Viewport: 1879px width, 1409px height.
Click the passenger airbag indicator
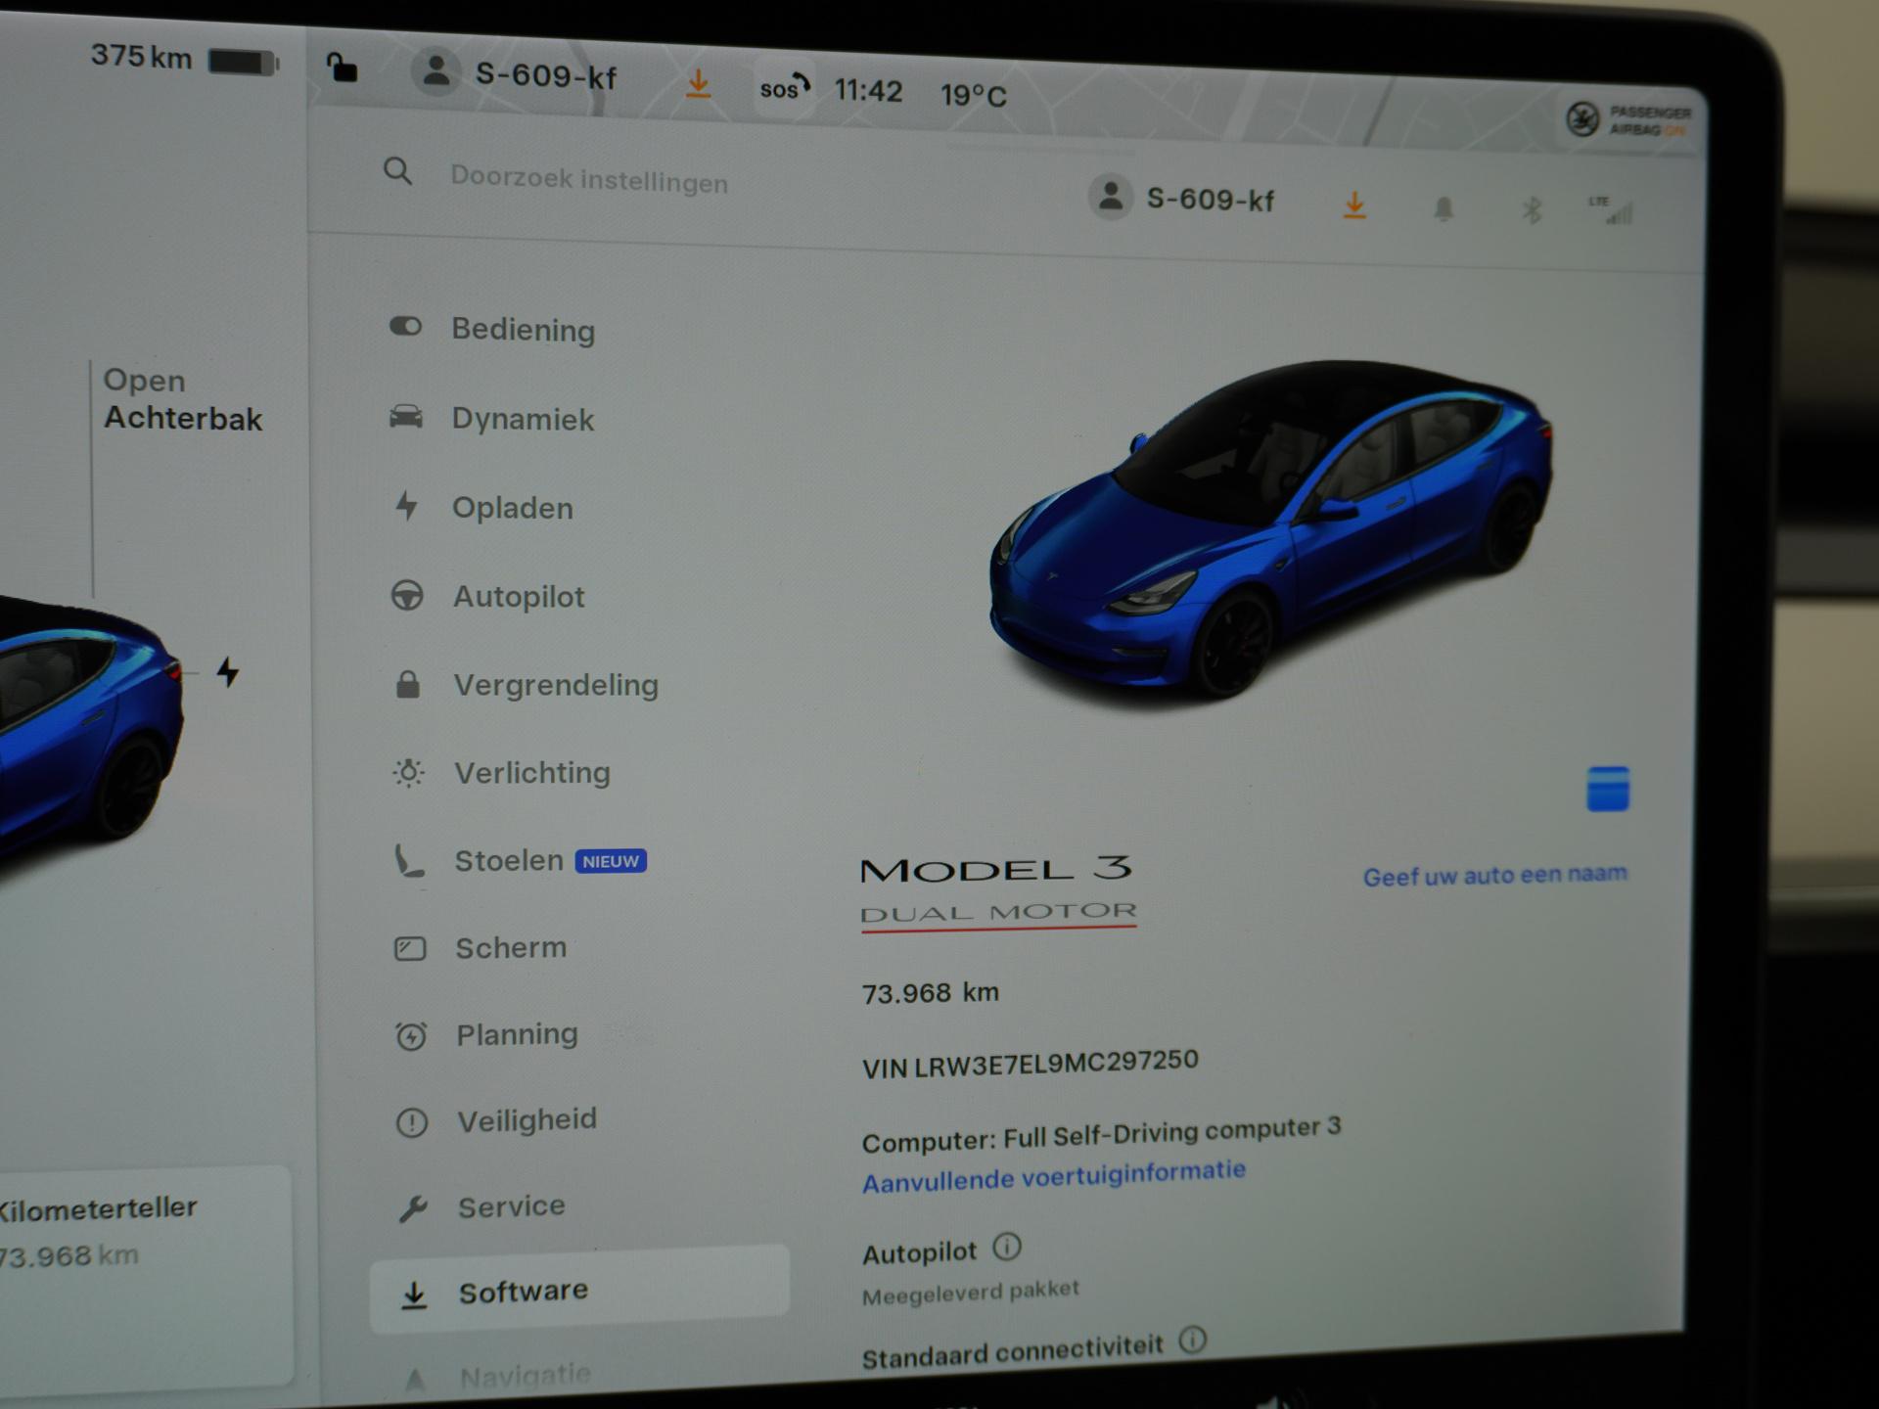(1627, 120)
